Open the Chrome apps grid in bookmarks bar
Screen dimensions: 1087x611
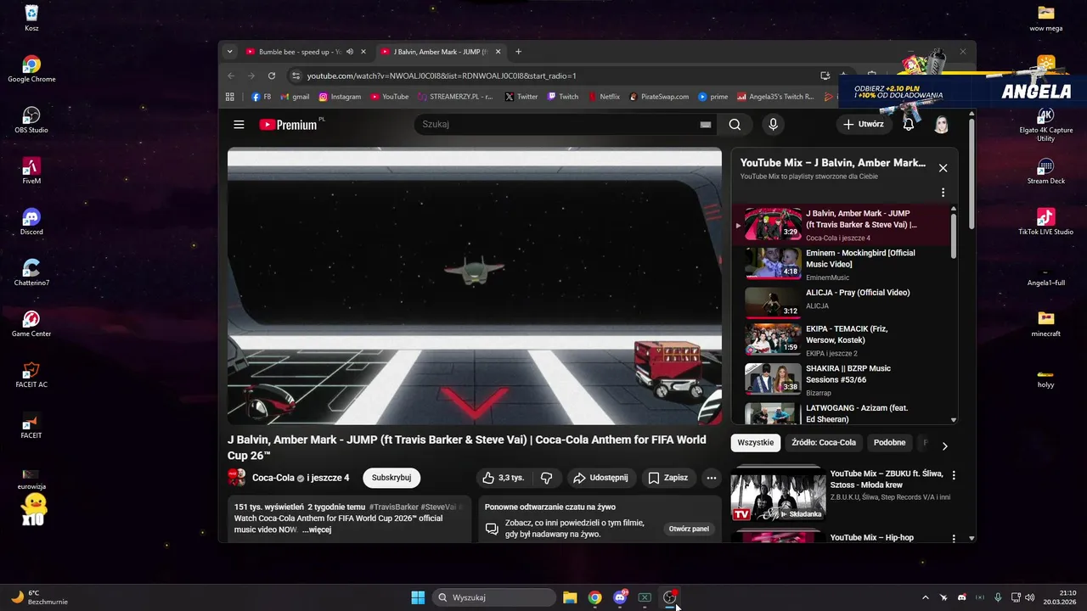[230, 97]
